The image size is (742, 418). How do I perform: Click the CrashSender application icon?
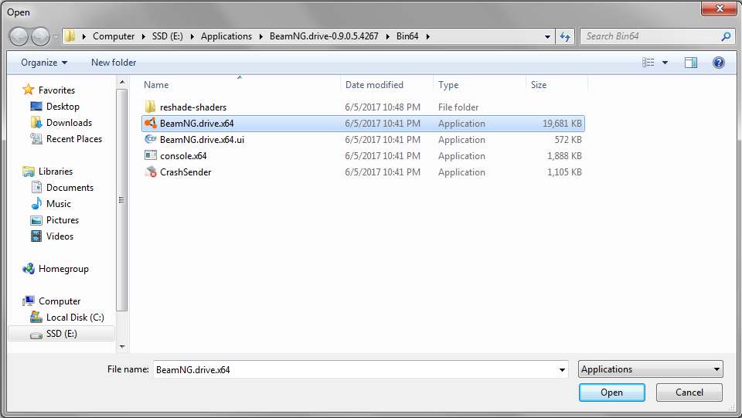[x=151, y=172]
